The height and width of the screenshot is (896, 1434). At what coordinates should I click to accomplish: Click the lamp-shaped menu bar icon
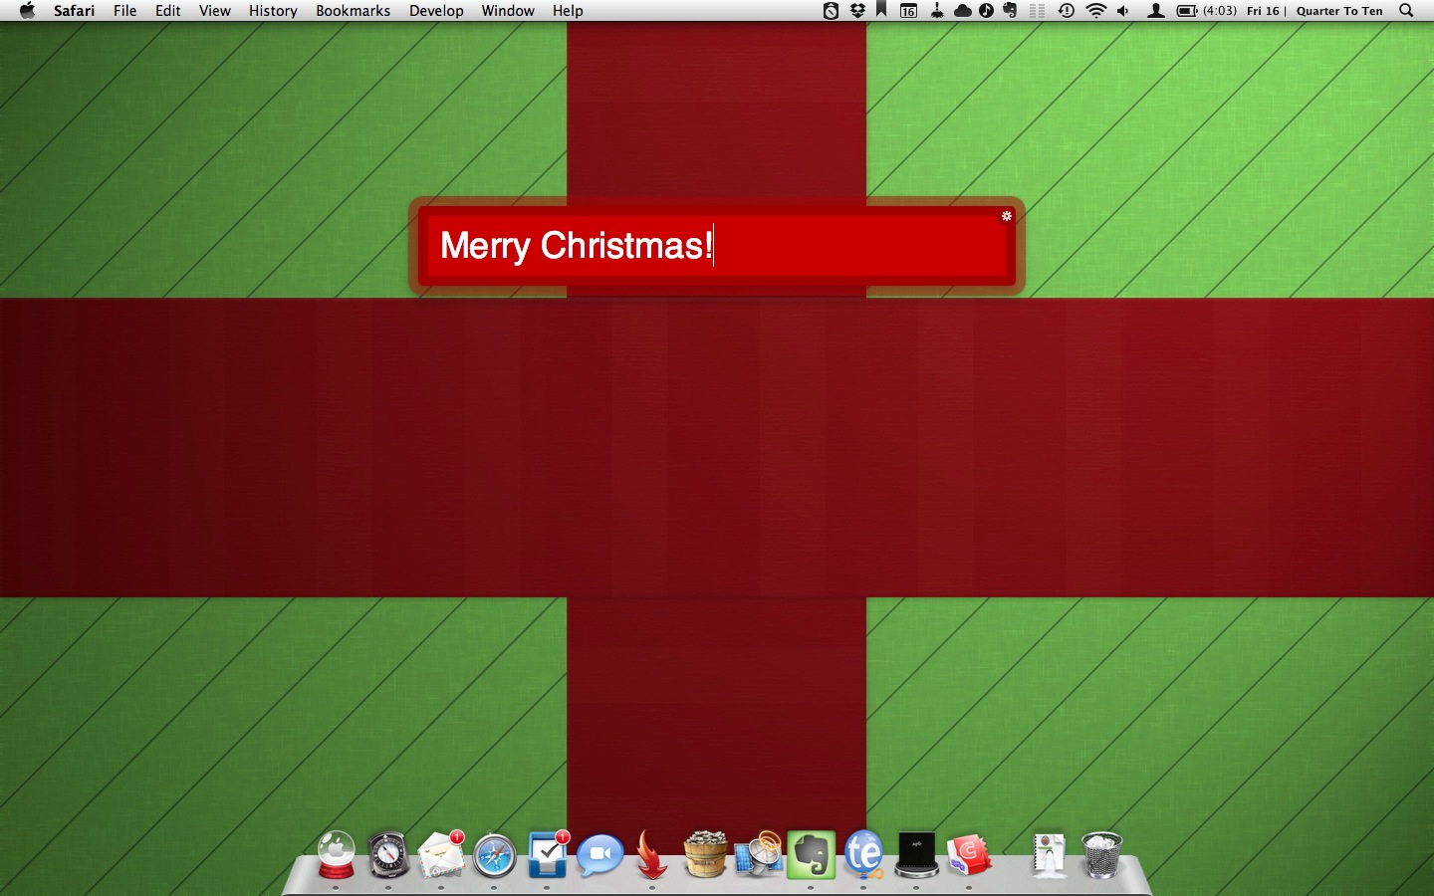point(937,11)
